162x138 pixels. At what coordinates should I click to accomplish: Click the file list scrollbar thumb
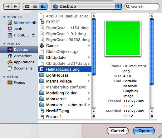(x=94, y=47)
